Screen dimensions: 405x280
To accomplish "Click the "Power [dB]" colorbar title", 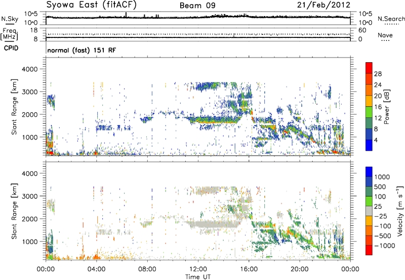I will [386, 107].
